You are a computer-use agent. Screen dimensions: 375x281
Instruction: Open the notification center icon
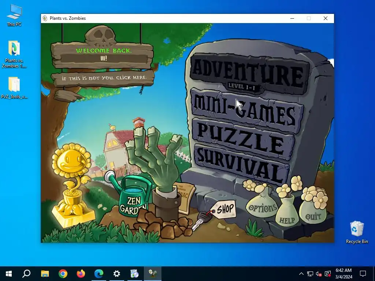(x=363, y=274)
